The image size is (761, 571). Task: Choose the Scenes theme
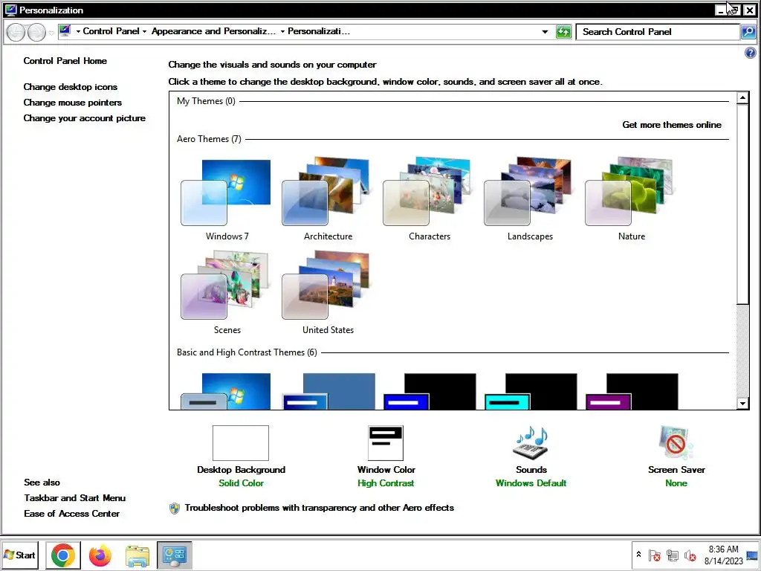[x=226, y=293]
